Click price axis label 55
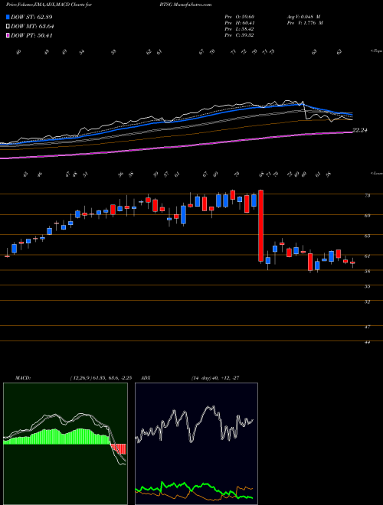Viewport: 383px width, 505px height. [x=368, y=286]
